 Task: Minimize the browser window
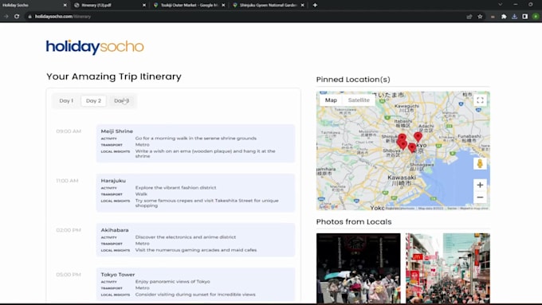click(x=516, y=5)
